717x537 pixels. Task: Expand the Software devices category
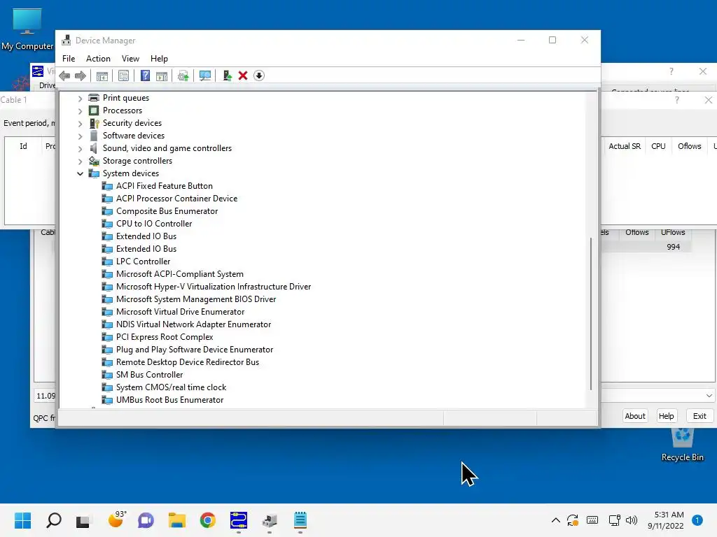(80, 136)
